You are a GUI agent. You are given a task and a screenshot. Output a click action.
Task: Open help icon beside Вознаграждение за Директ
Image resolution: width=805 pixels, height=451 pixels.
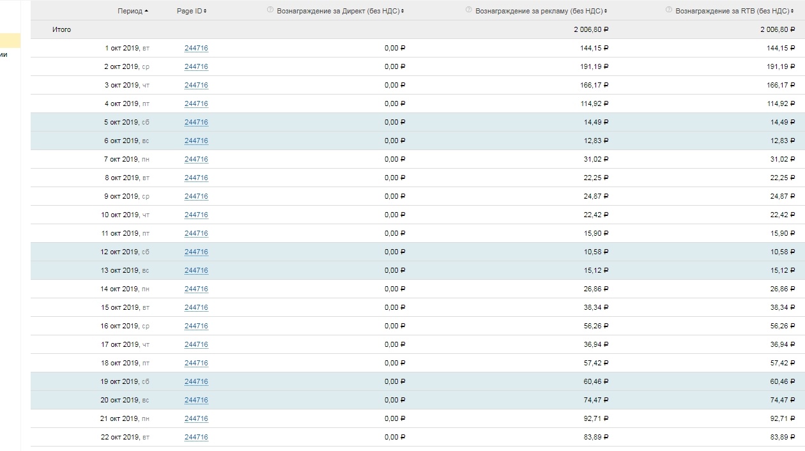tap(270, 10)
